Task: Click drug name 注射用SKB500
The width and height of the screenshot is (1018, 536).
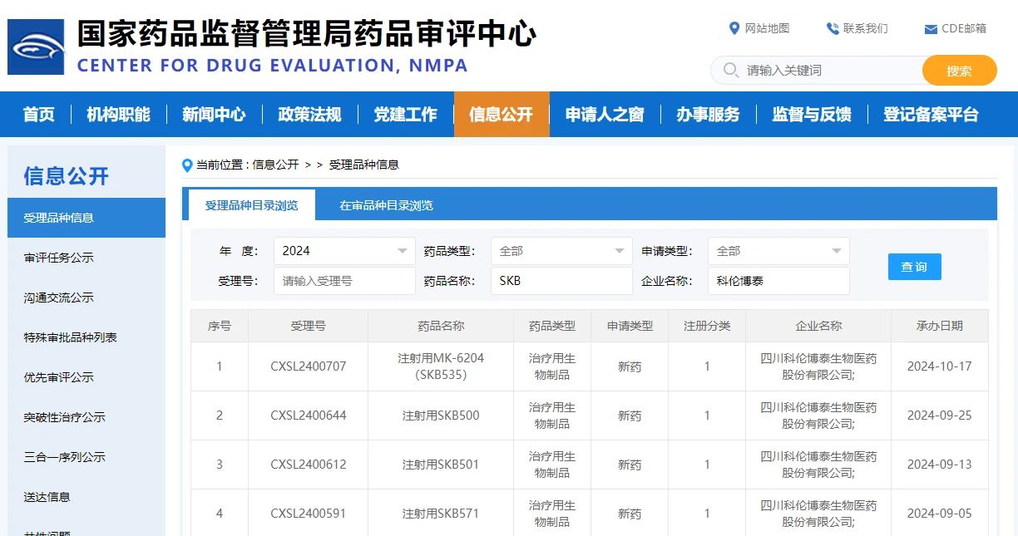Action: (441, 416)
